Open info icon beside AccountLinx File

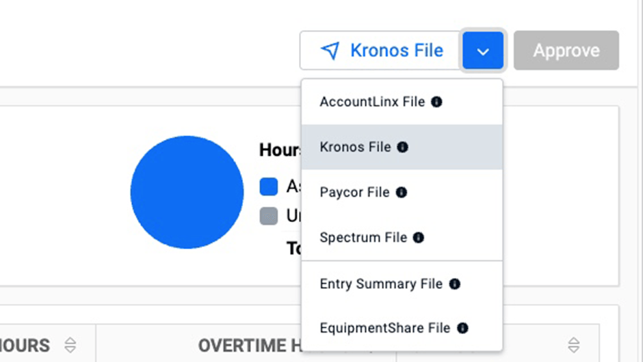[436, 102]
